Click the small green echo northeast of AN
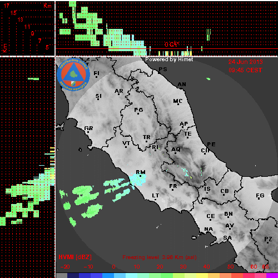The height and width of the screenshot is (278, 278). pos(209,79)
